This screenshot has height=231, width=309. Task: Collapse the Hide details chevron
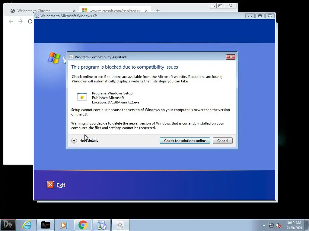74,140
